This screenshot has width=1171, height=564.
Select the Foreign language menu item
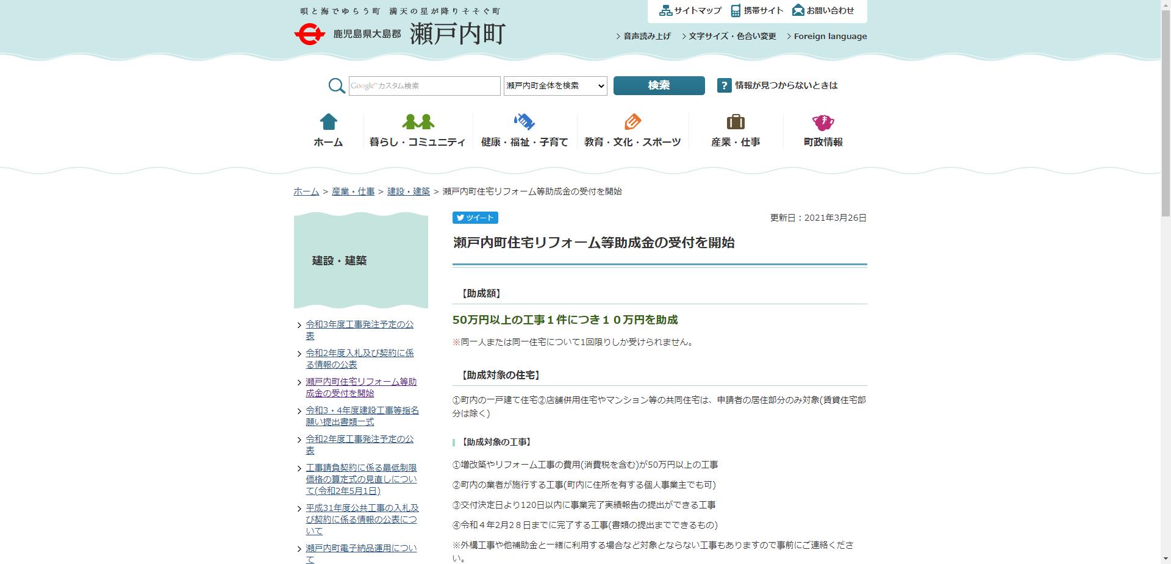click(x=829, y=36)
